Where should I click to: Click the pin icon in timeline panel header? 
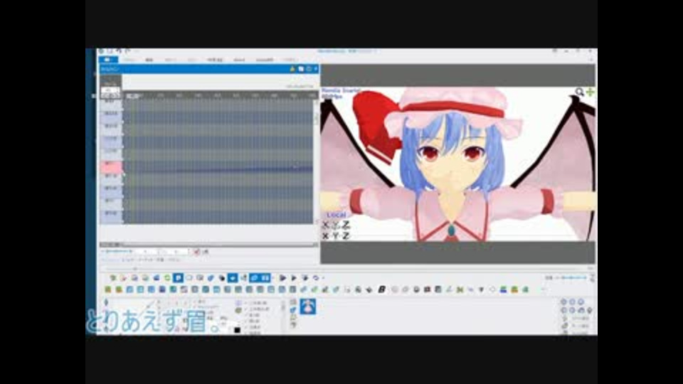coord(292,69)
